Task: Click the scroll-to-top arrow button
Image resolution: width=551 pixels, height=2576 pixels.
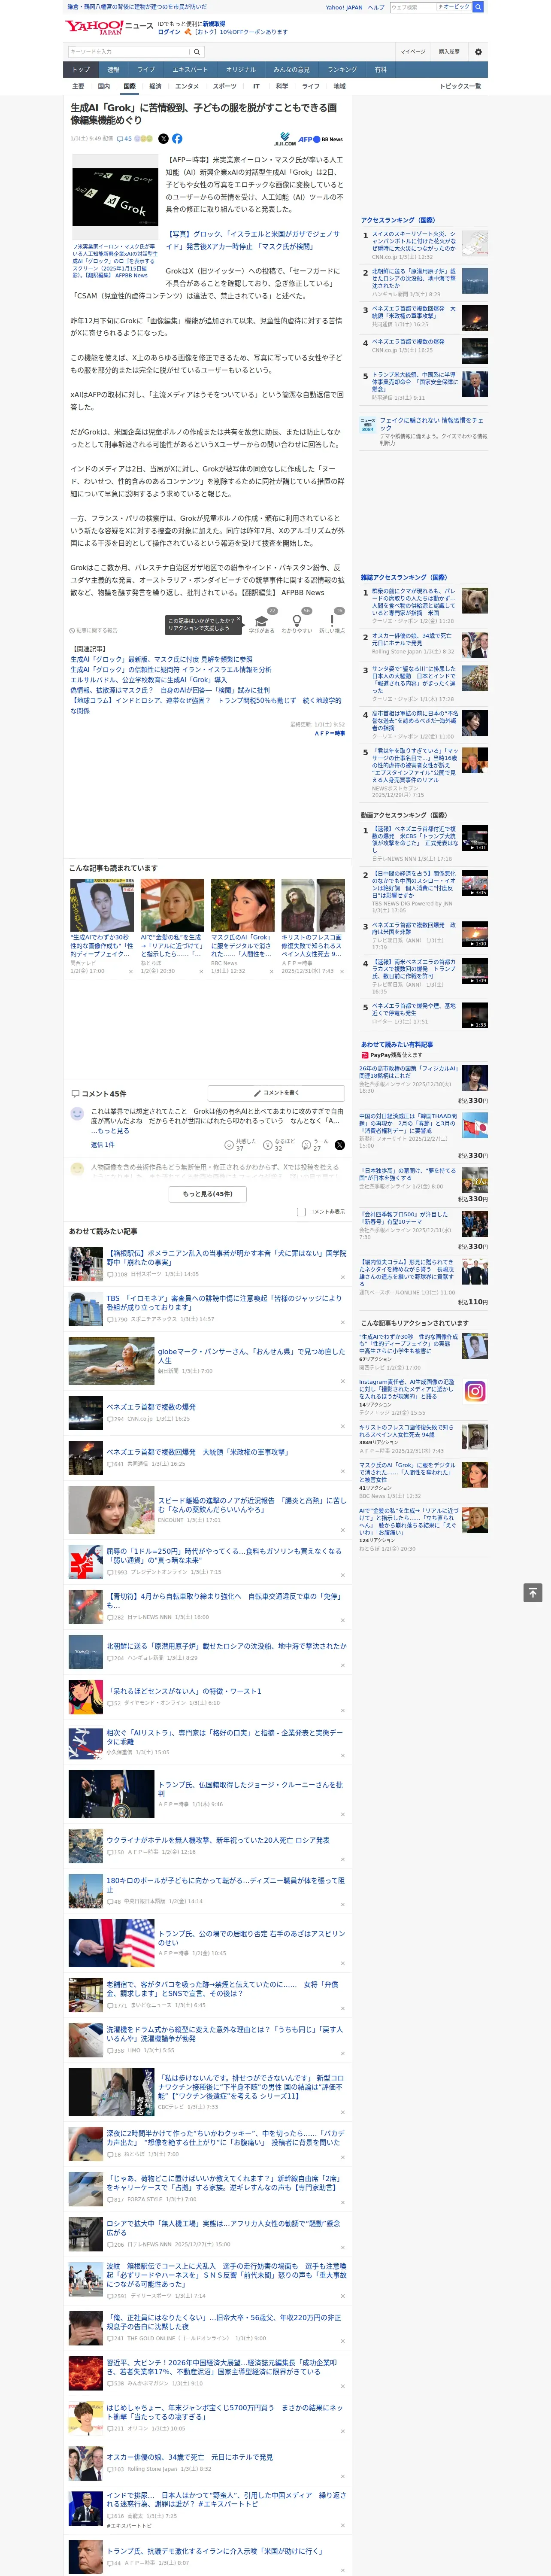Action: pos(533,1592)
